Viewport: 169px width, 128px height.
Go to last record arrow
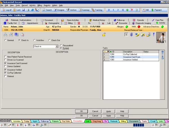tap(123, 10)
